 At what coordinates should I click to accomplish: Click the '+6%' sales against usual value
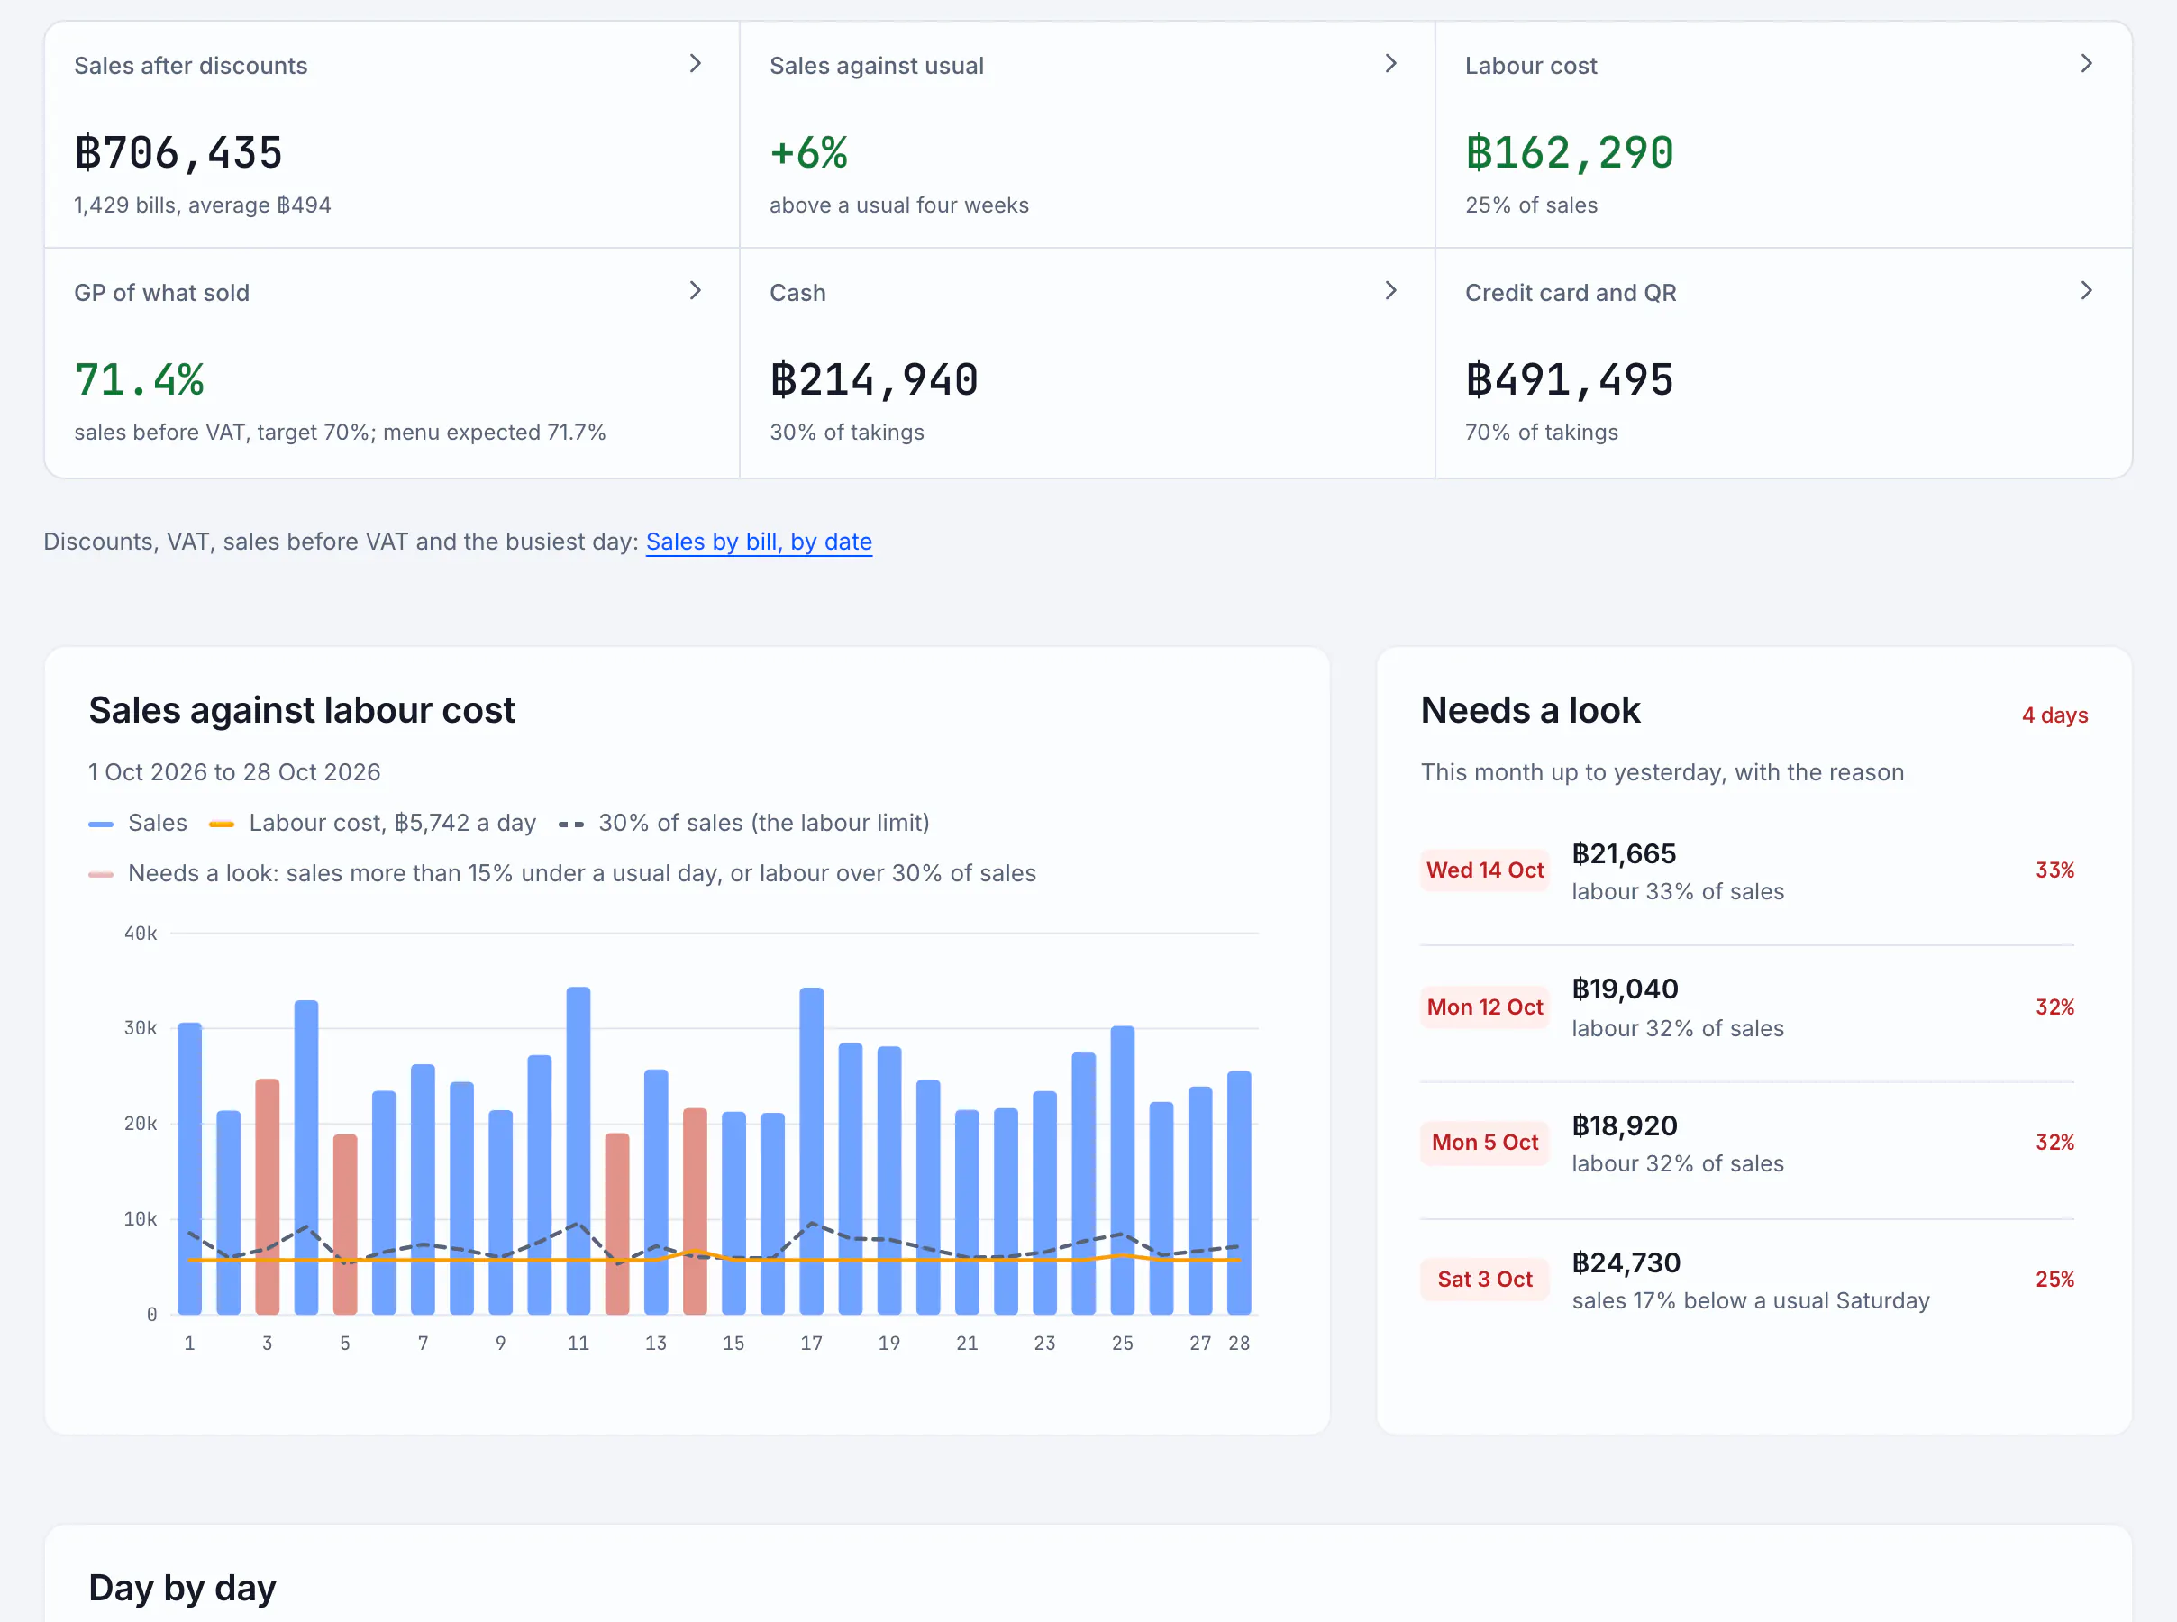pos(809,153)
